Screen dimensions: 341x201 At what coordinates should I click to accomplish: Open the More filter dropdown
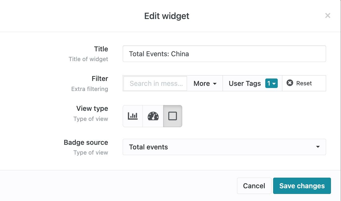[205, 83]
